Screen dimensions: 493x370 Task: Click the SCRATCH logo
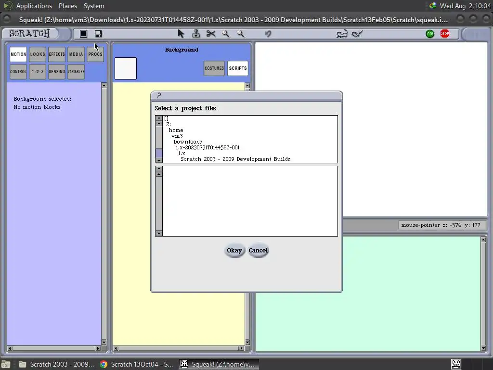click(x=29, y=33)
